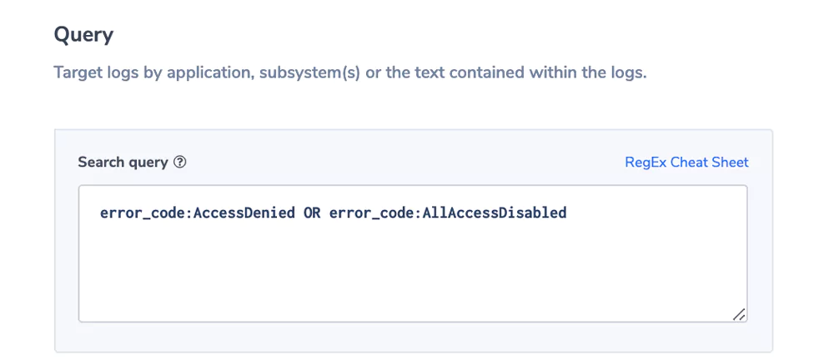Image resolution: width=834 pixels, height=361 pixels.
Task: Click the word AllAccessDisabled in the query
Action: 495,213
